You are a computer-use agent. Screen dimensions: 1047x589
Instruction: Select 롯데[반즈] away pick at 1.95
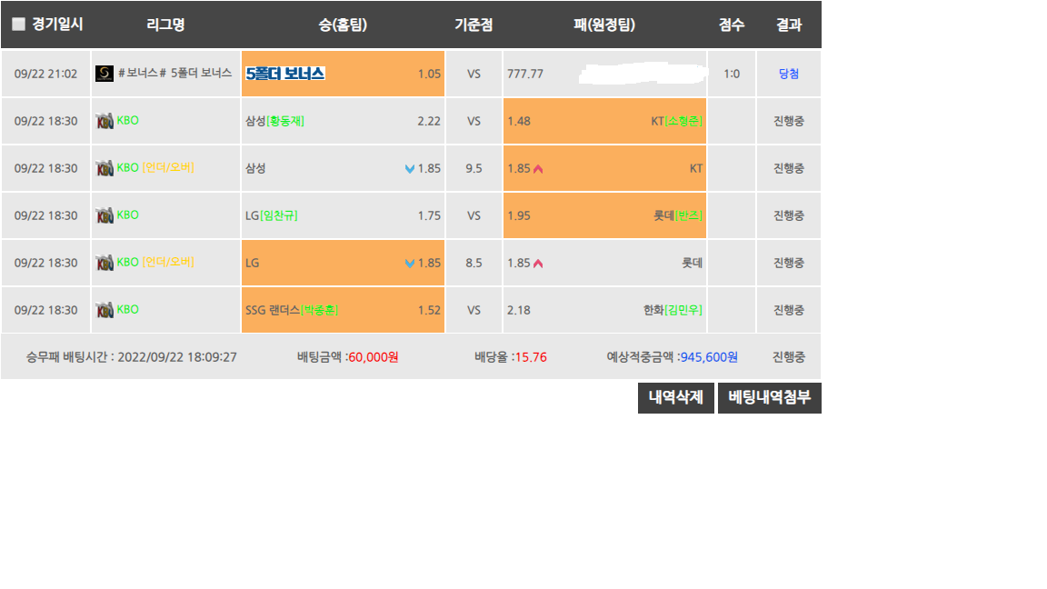click(x=604, y=215)
